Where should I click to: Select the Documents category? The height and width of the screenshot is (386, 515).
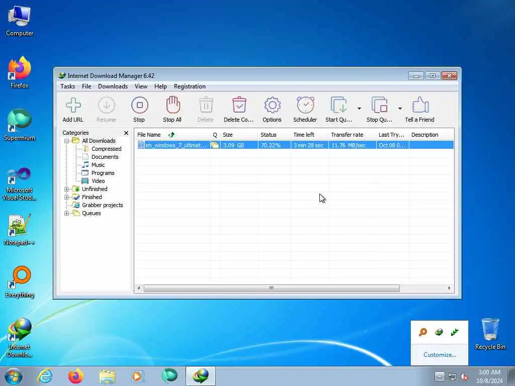pos(105,157)
